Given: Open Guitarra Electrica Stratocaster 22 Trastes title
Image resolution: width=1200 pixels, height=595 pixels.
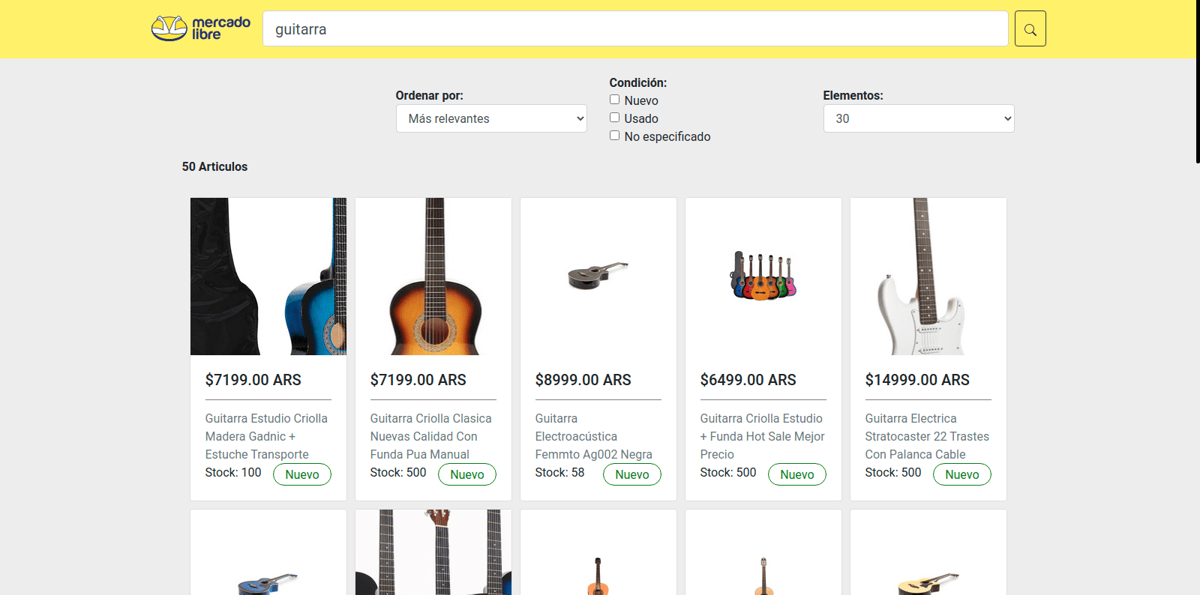Looking at the screenshot, I should (927, 436).
